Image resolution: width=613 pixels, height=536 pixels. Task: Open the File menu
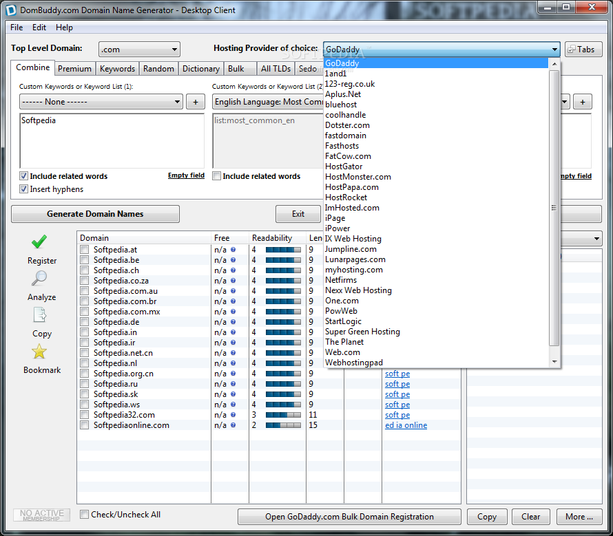click(x=17, y=28)
